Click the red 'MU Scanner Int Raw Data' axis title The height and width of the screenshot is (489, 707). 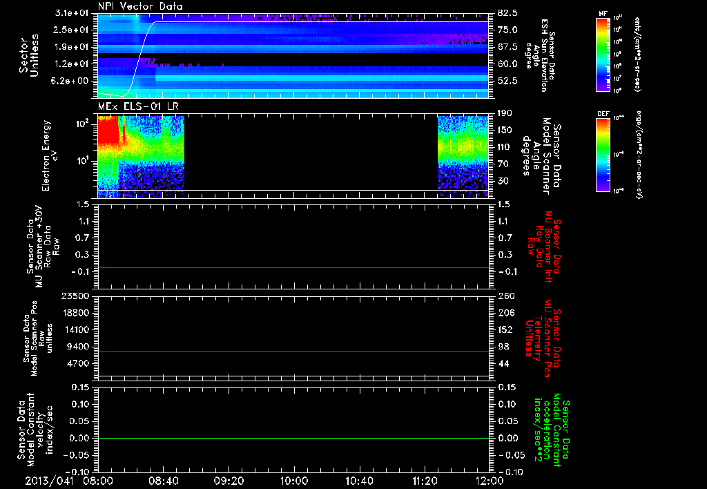[543, 246]
